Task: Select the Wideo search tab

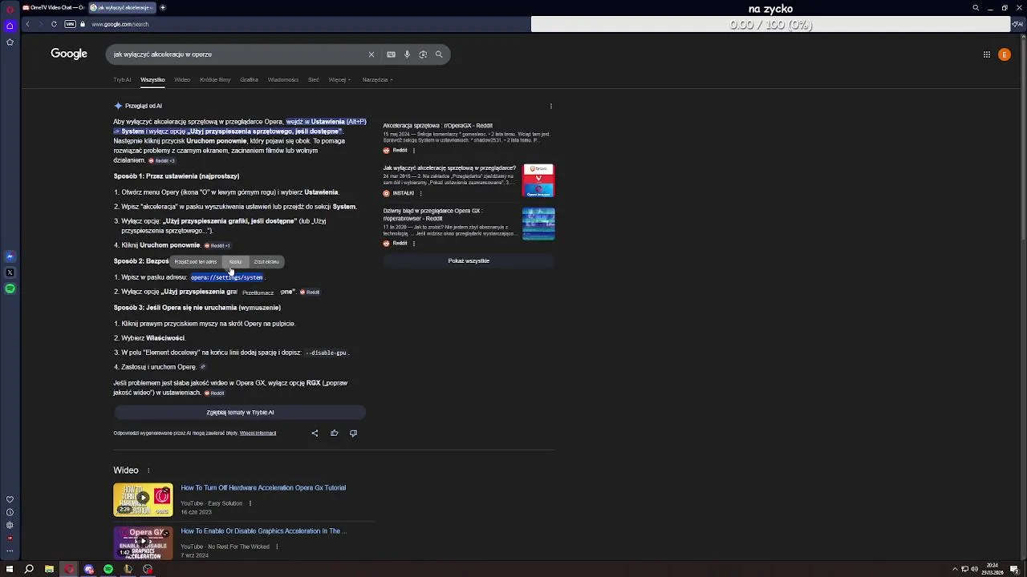Action: [x=182, y=79]
